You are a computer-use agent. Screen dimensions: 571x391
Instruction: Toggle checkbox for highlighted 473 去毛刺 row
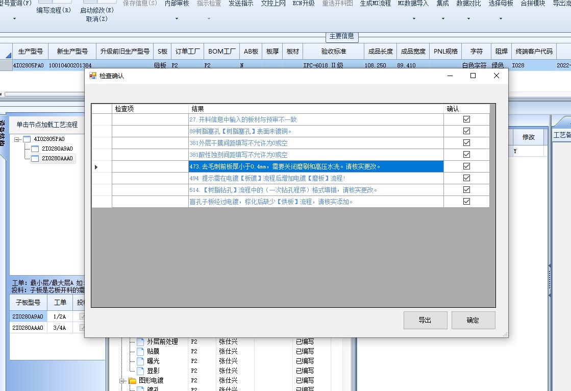[x=466, y=166]
